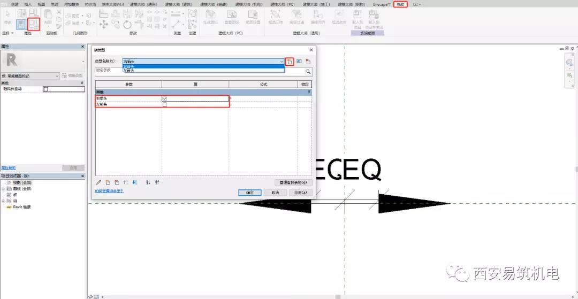The image size is (578, 299).
Task: Open the Manage ribbon tab
Action: coord(55,4)
